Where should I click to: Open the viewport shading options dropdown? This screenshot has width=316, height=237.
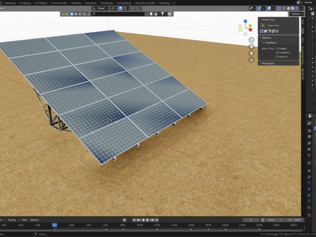click(x=302, y=9)
